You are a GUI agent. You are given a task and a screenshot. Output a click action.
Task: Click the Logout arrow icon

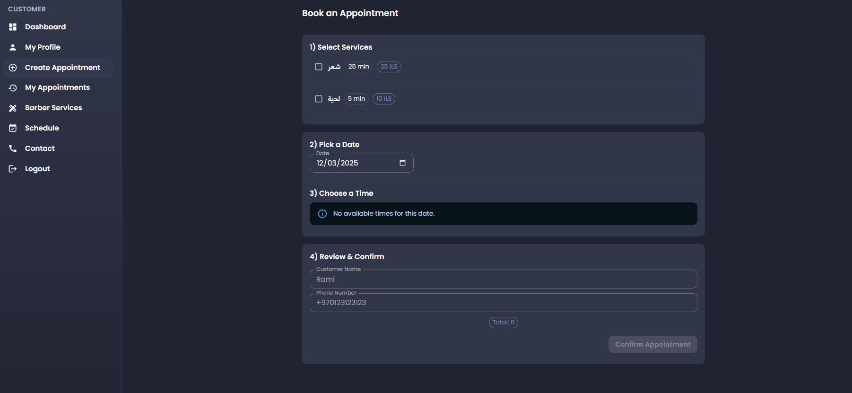pos(13,169)
